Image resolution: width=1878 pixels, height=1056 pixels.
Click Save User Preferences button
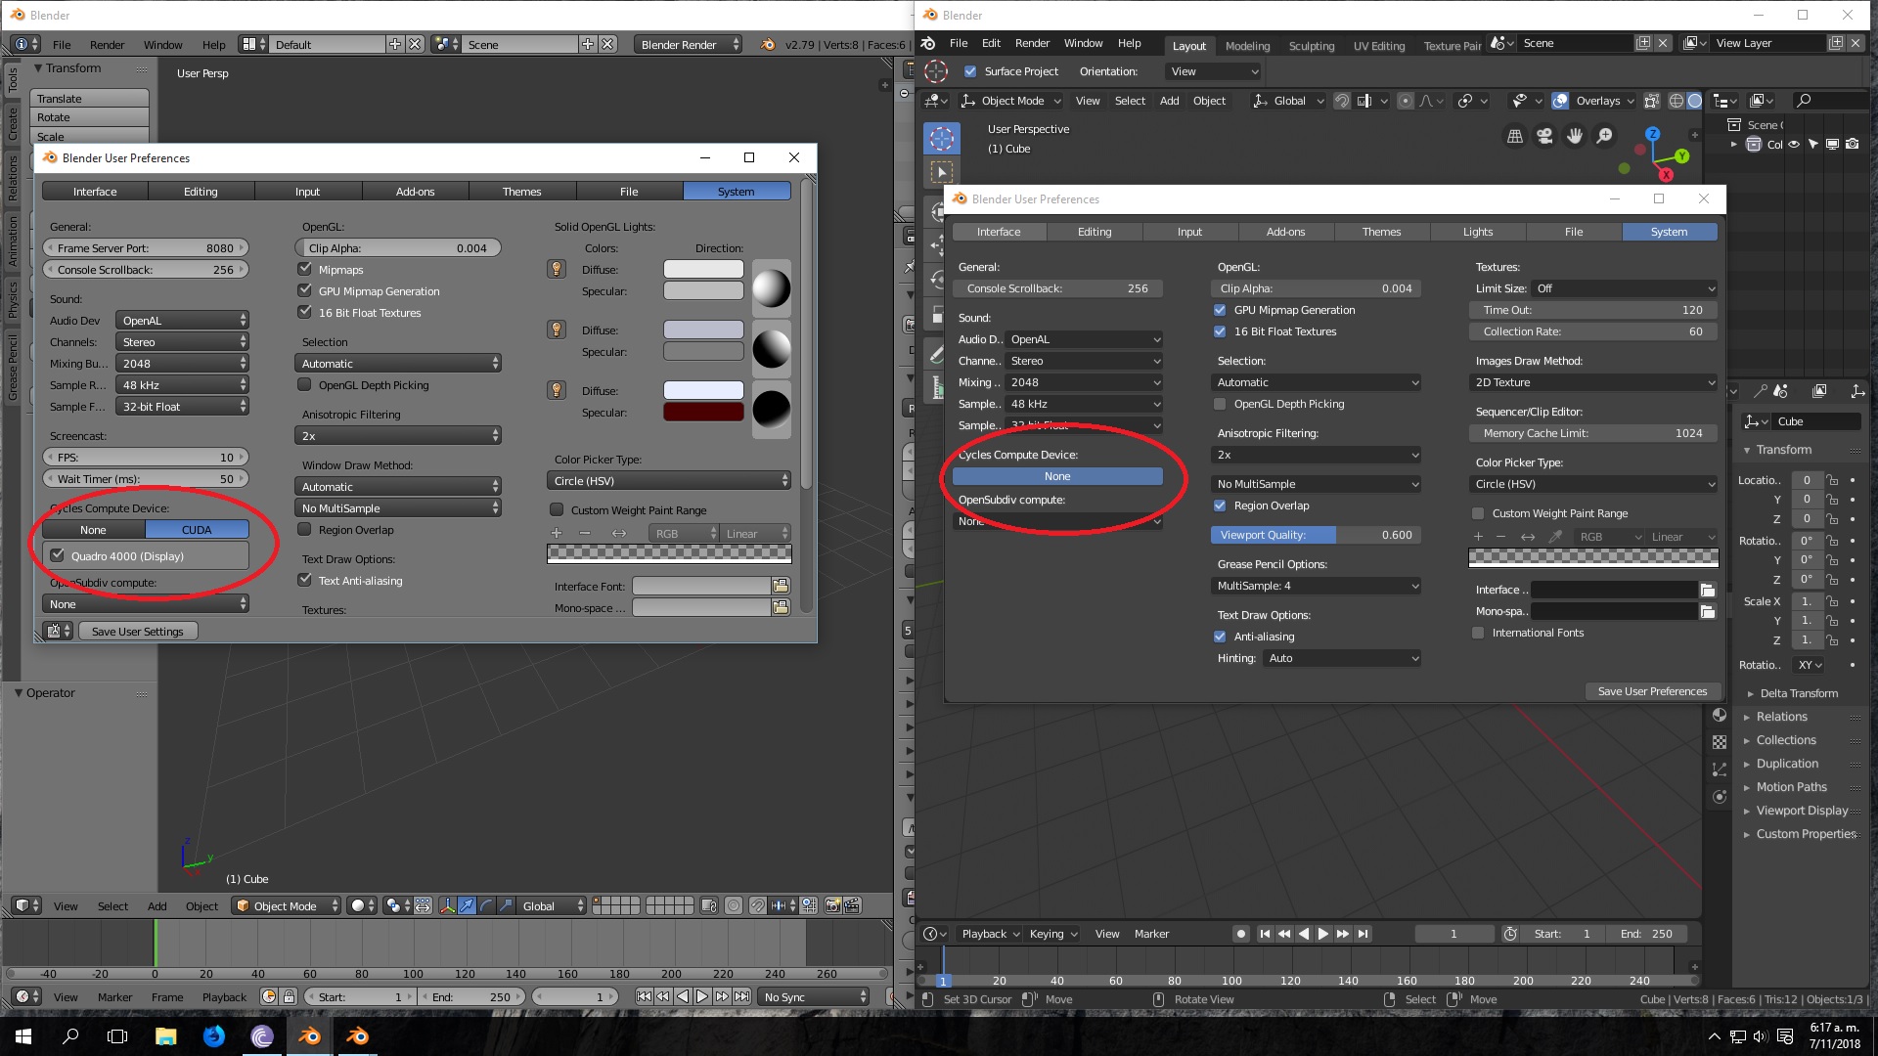click(1652, 691)
